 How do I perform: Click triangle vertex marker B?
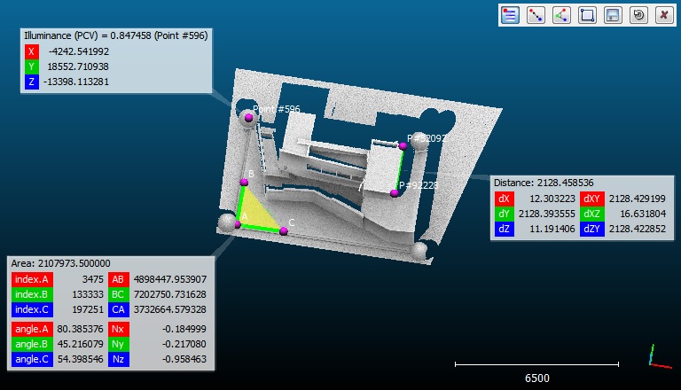pyautogui.click(x=244, y=183)
